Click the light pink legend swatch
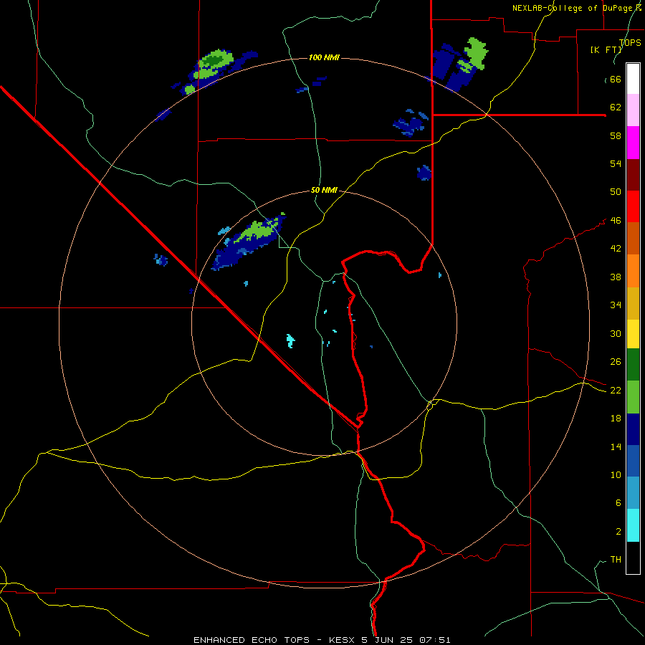 pos(633,110)
